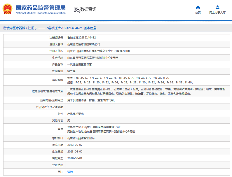
Task: Select registrant address ending B4号楼204室
Action: click(x=99, y=51)
